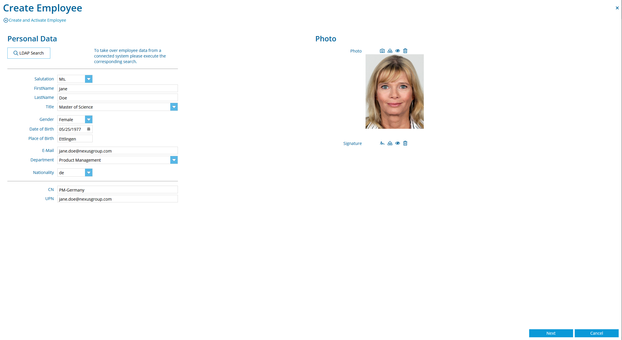622x340 pixels.
Task: Click on the E-Mail input field
Action: [118, 151]
